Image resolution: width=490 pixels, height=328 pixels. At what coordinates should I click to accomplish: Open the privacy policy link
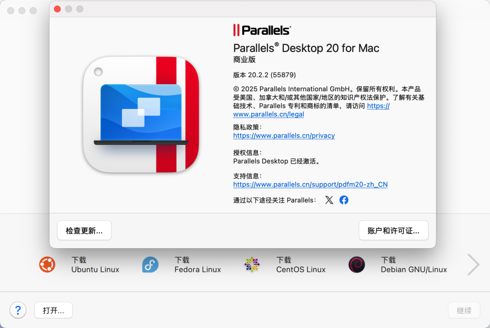point(284,136)
